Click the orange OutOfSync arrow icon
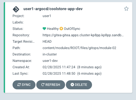This screenshot has width=136, height=100. [x=61, y=29]
